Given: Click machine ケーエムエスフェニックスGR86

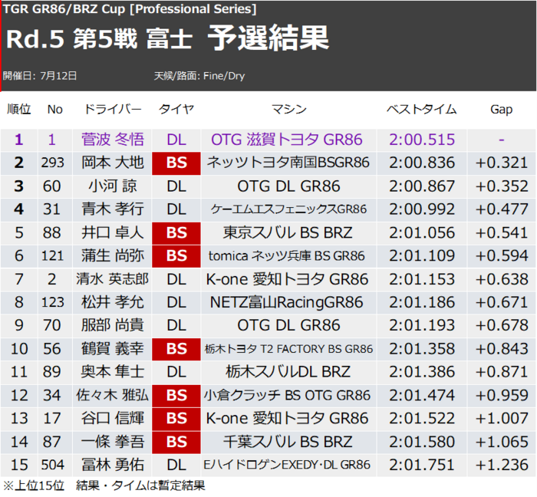Looking at the screenshot, I should click(288, 209).
